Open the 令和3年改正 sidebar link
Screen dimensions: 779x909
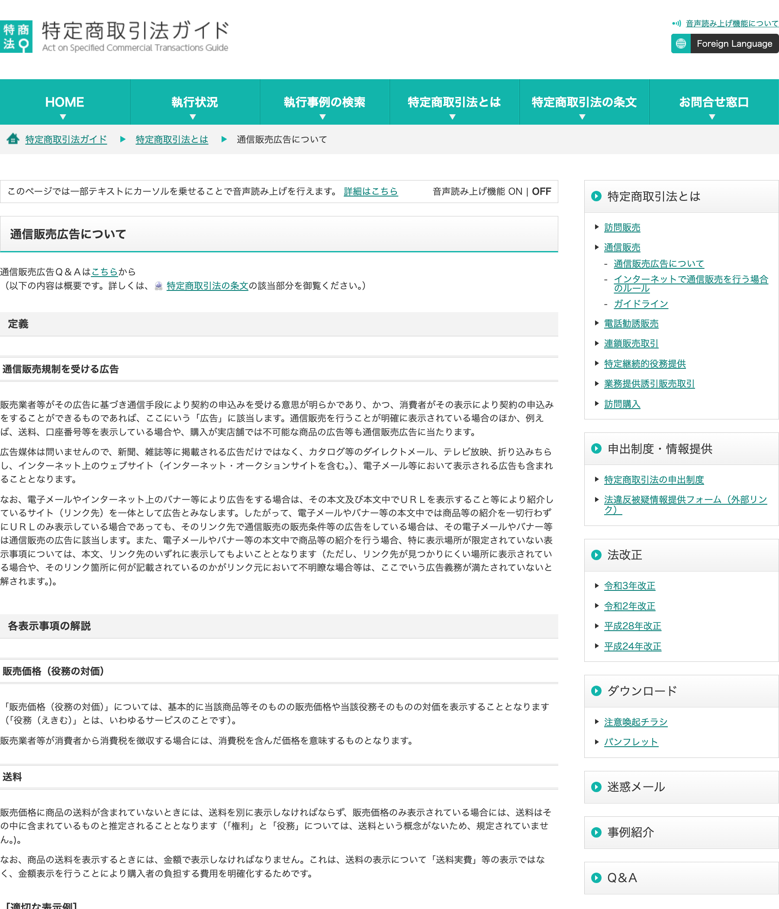[629, 586]
